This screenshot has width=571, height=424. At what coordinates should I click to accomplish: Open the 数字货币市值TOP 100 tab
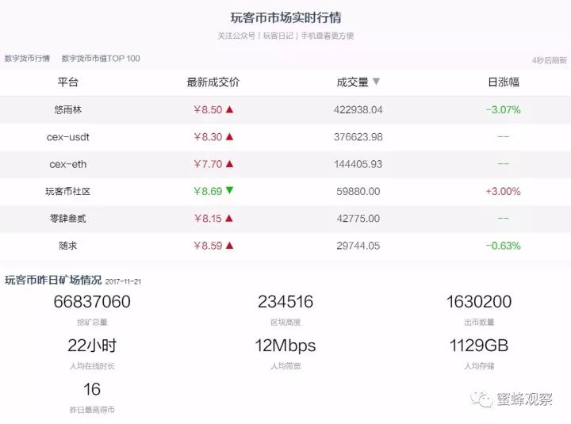[101, 58]
